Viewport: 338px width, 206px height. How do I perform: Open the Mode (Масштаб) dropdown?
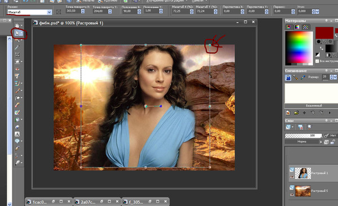pyautogui.click(x=49, y=12)
